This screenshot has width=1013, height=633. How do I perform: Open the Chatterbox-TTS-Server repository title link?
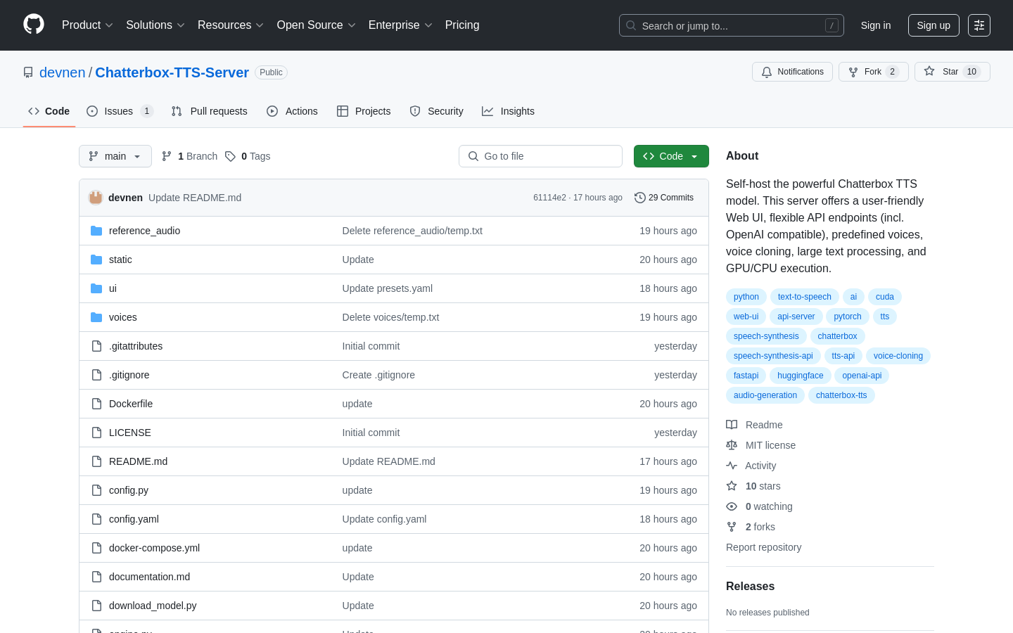coord(172,72)
